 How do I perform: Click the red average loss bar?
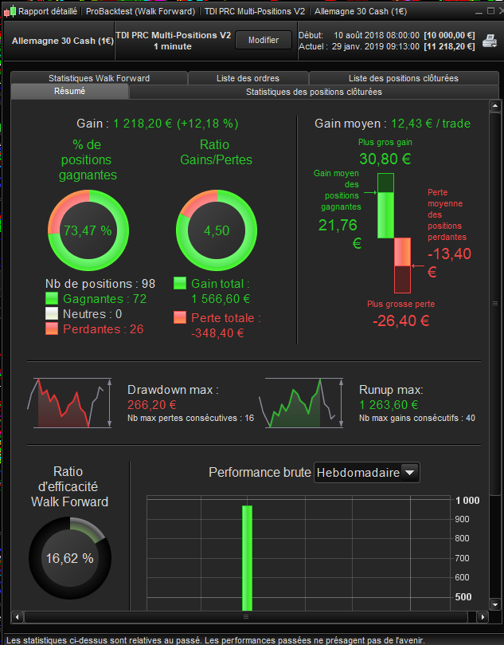[403, 252]
